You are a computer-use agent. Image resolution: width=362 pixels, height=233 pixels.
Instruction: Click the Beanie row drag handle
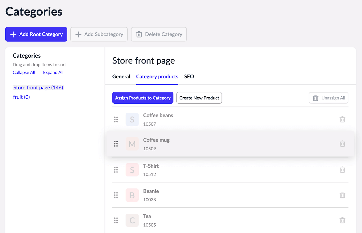pos(116,195)
